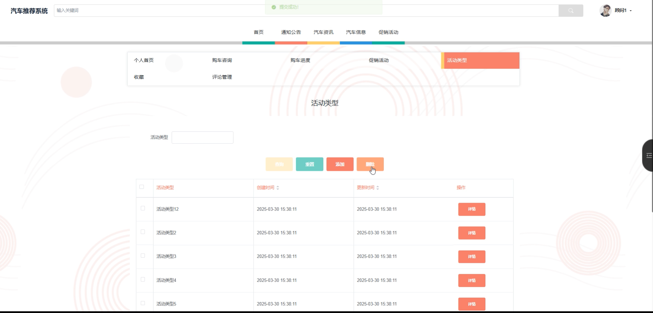Select the highlighted 活动类型 tab
This screenshot has height=313, width=653.
tap(480, 60)
